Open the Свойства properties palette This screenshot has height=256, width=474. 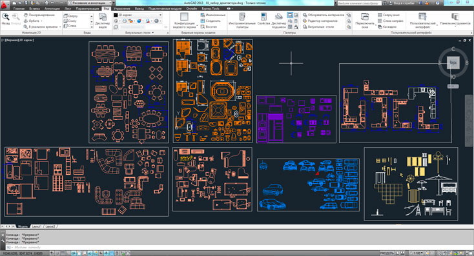(263, 21)
